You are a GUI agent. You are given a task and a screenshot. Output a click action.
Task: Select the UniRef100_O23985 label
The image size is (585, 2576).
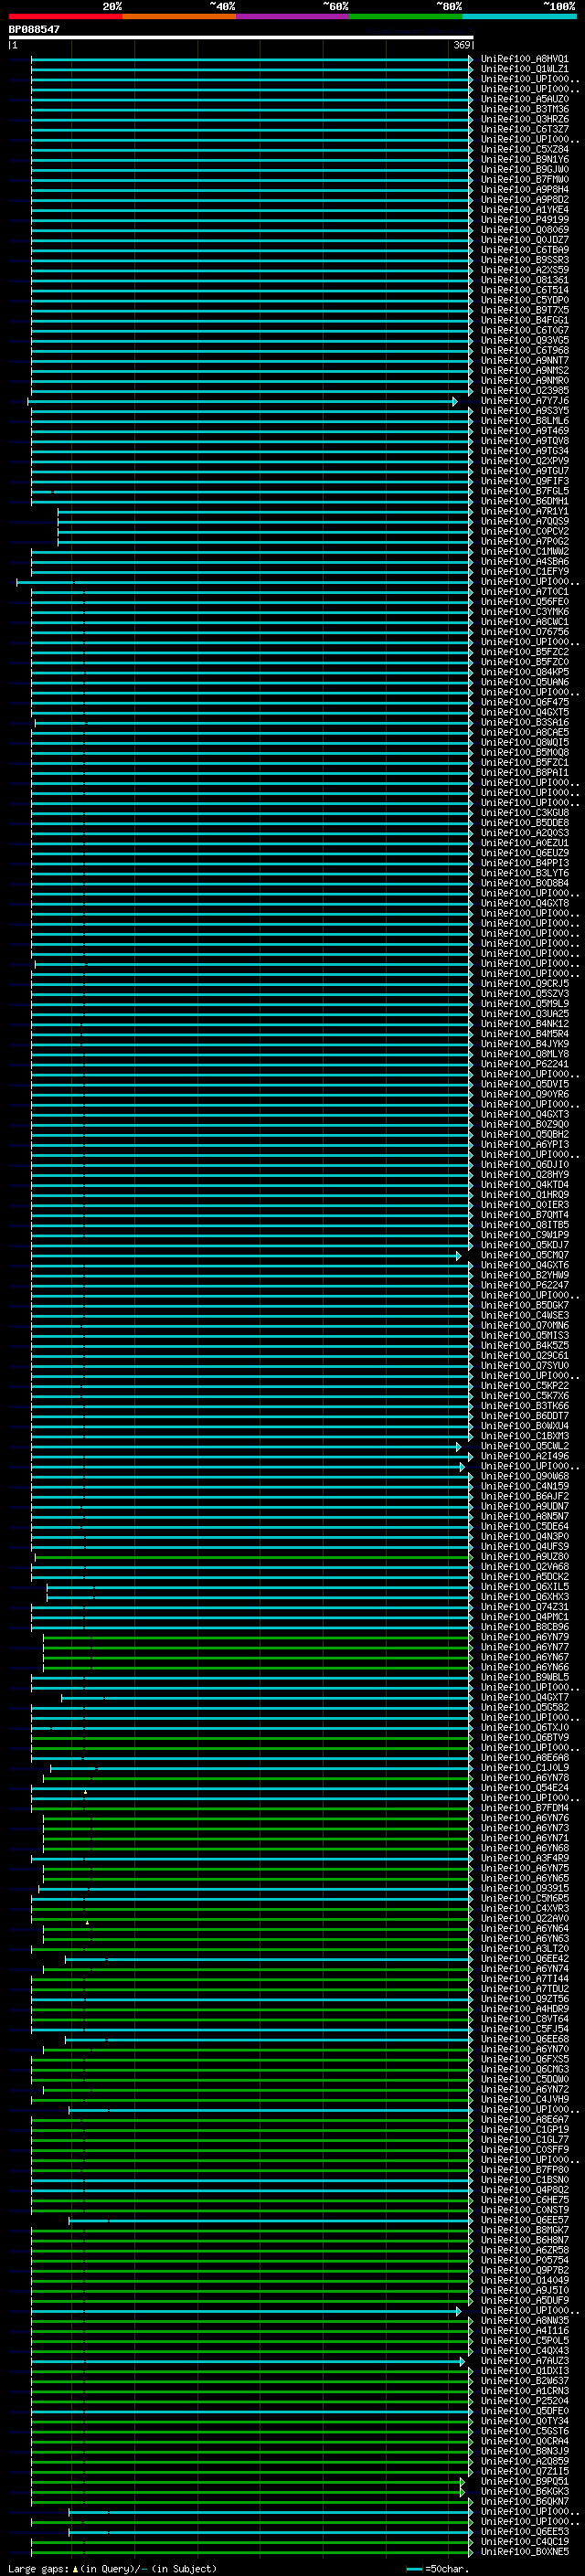tap(525, 390)
